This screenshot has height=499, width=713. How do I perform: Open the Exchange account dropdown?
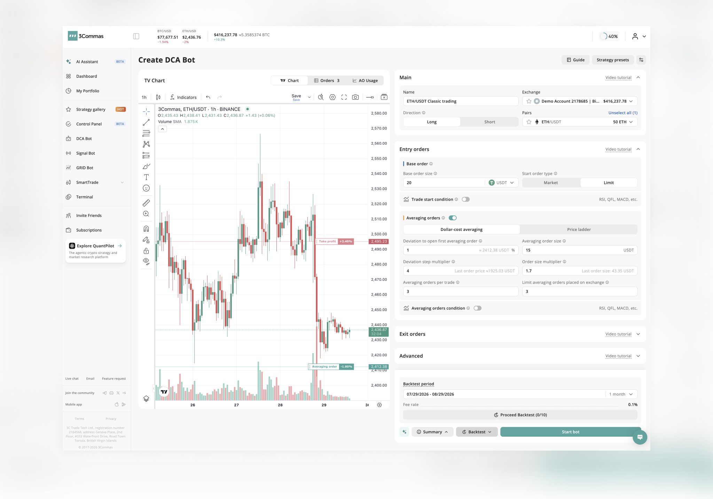click(x=580, y=101)
